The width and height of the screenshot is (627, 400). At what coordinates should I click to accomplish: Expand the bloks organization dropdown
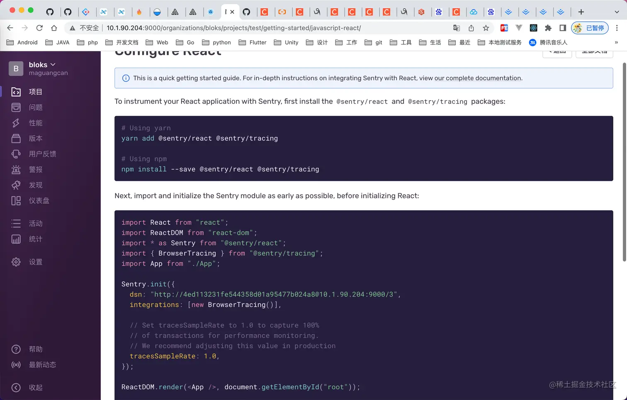coord(42,65)
